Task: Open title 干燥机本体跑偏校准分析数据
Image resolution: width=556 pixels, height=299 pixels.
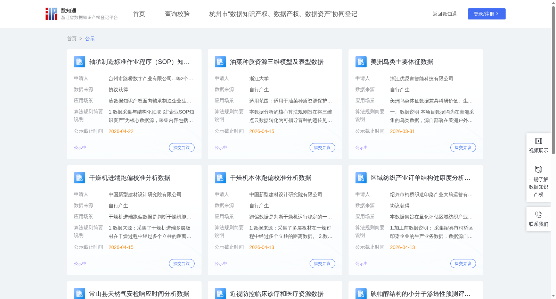Action: pyautogui.click(x=270, y=178)
